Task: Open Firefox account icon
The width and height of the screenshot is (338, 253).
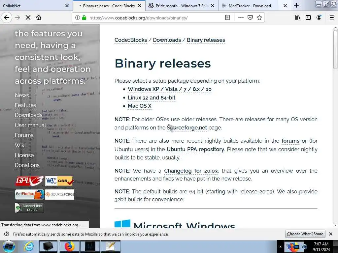Action: [319, 18]
